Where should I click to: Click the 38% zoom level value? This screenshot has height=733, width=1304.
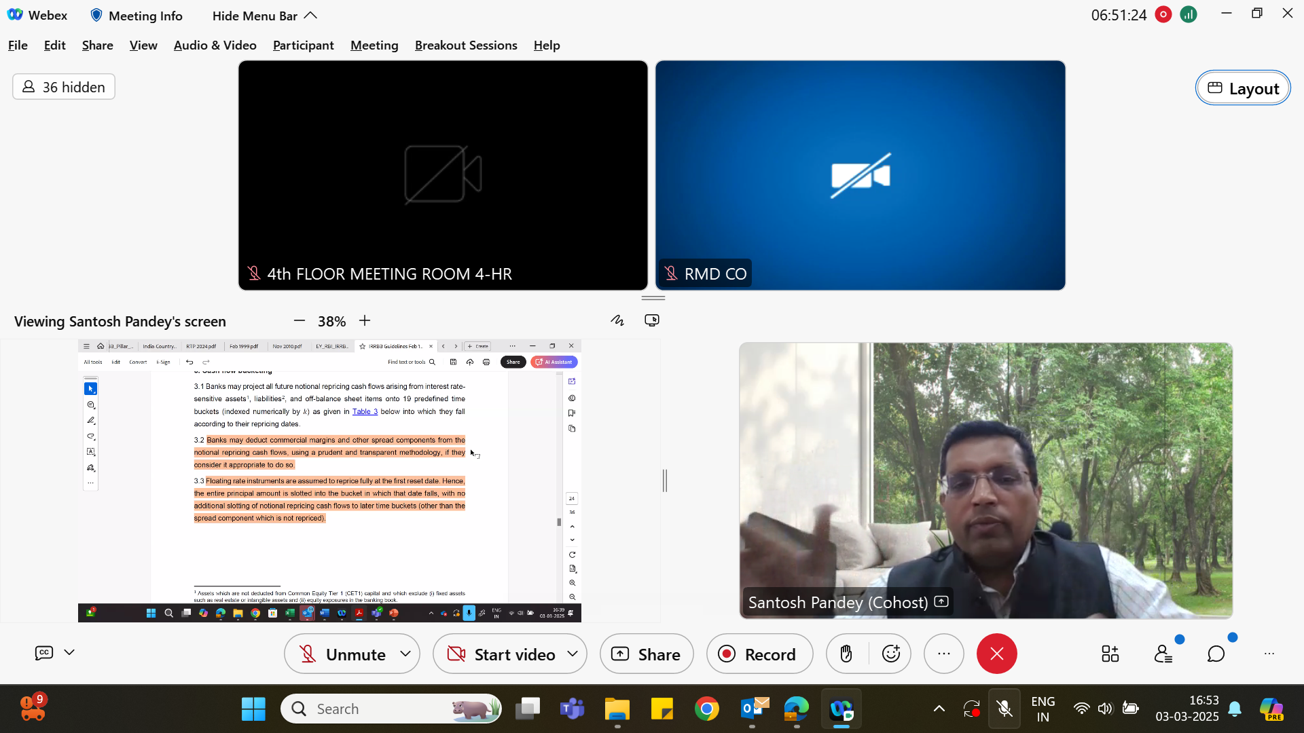pyautogui.click(x=331, y=321)
